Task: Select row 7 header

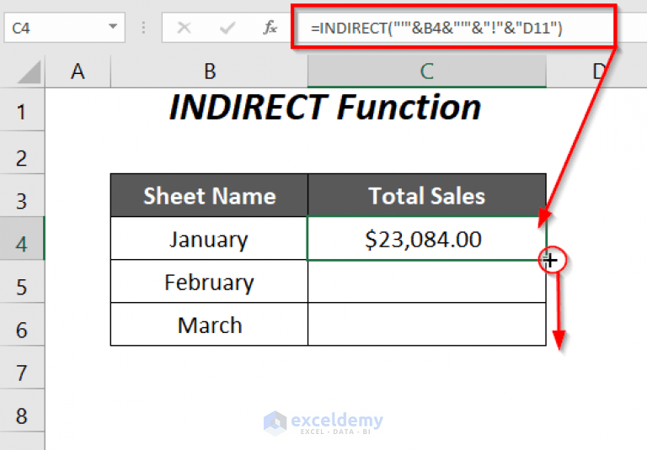Action: pos(22,368)
